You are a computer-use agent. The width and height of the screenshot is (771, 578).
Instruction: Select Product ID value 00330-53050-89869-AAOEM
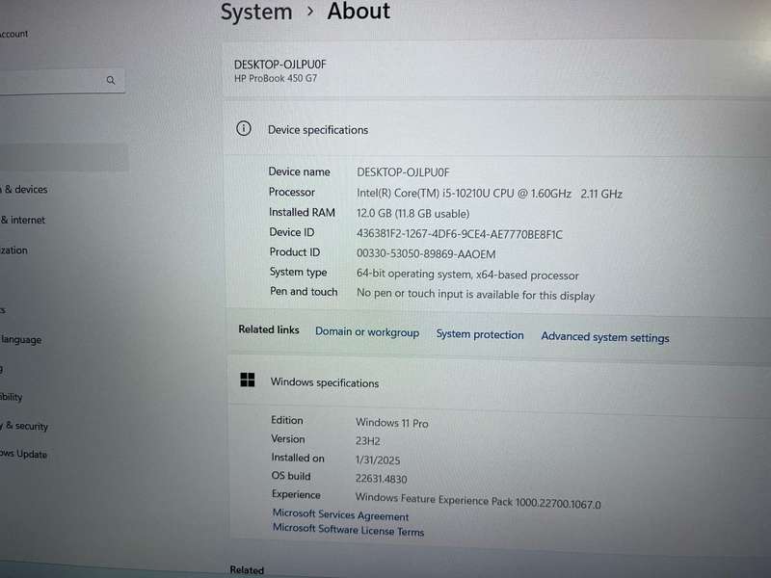point(426,253)
